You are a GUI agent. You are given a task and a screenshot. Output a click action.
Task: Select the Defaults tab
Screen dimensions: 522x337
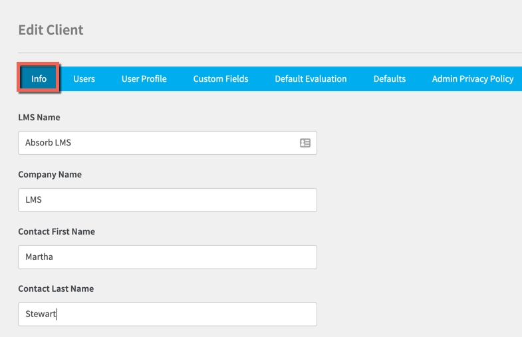(390, 79)
